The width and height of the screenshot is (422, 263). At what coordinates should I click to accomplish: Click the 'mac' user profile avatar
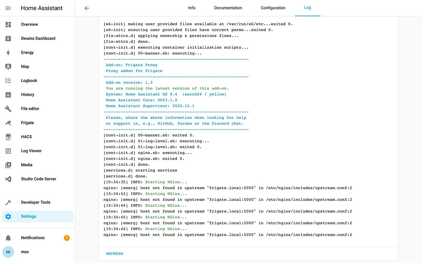pos(8,252)
